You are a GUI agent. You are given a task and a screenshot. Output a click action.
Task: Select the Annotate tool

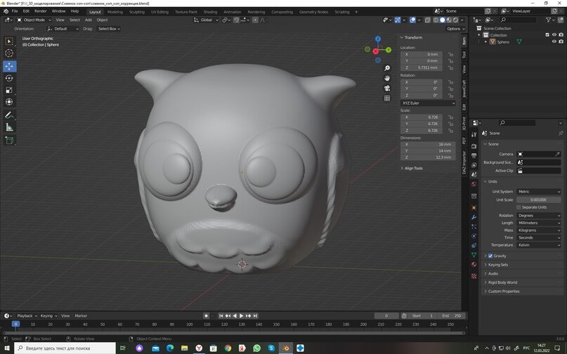pyautogui.click(x=9, y=115)
